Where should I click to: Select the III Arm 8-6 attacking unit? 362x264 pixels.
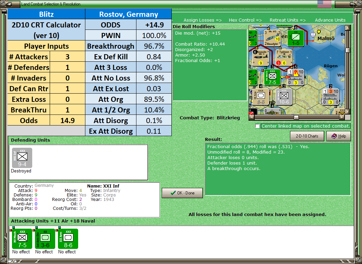pyautogui.click(x=68, y=239)
